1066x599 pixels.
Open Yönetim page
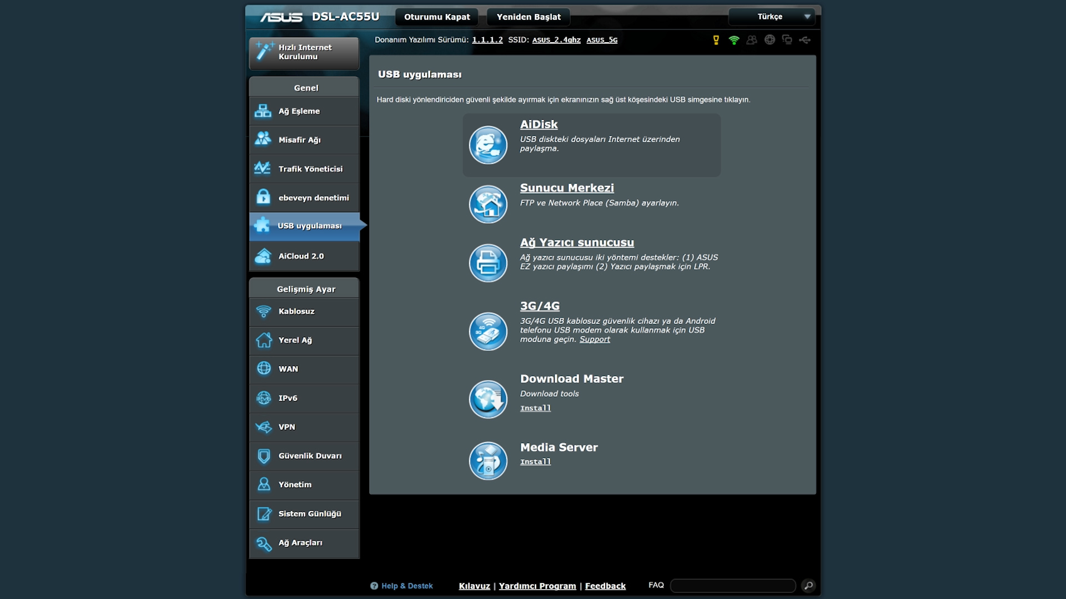[x=304, y=485]
